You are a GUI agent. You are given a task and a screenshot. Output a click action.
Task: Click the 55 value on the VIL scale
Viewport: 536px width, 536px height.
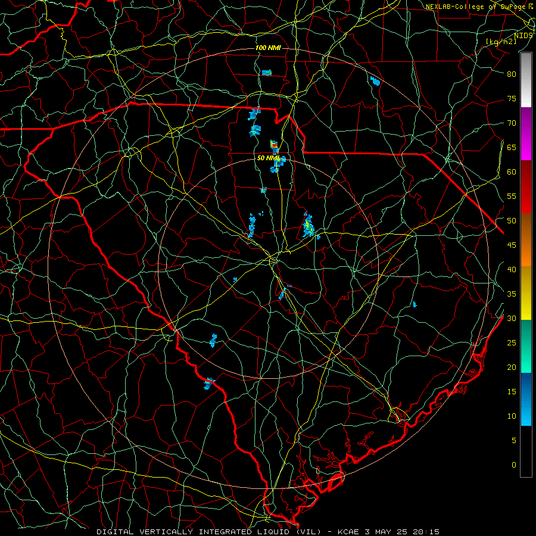pyautogui.click(x=512, y=197)
